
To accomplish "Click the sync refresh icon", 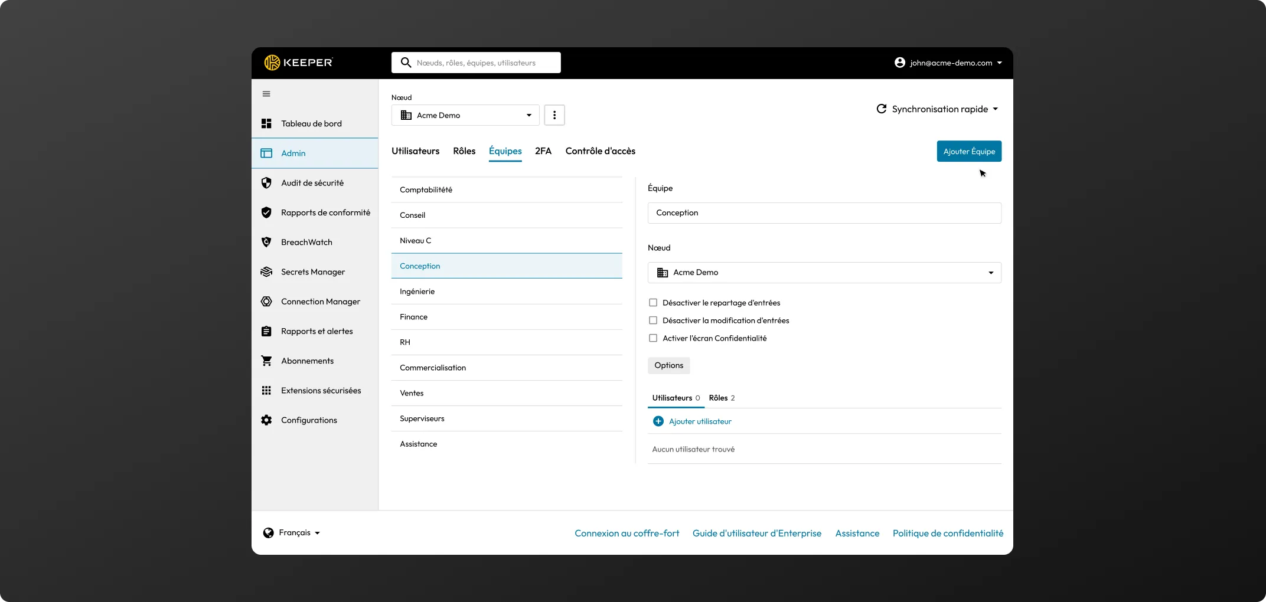I will pyautogui.click(x=882, y=109).
